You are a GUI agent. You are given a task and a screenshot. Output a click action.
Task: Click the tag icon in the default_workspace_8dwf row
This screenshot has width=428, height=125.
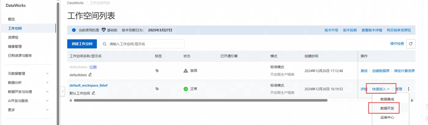coord(157,89)
